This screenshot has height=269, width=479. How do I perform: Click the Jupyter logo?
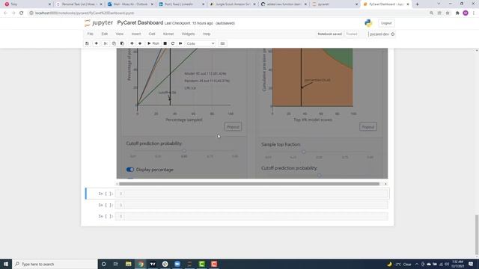pyautogui.click(x=99, y=23)
